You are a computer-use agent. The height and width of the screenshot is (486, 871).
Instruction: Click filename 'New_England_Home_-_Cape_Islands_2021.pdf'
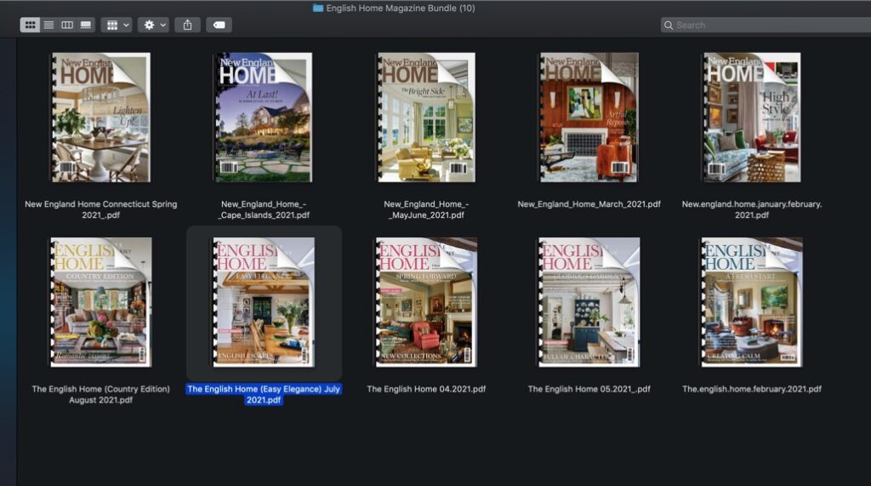[264, 209]
